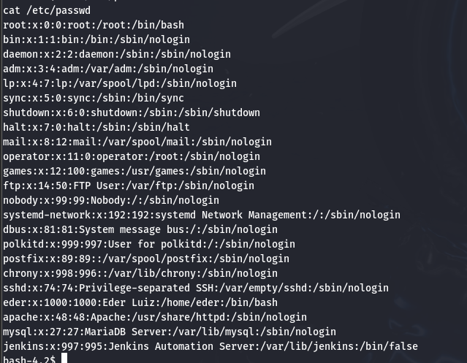This screenshot has width=467, height=363.
Task: Click the 'ftp' FTP User entry
Action: (129, 186)
